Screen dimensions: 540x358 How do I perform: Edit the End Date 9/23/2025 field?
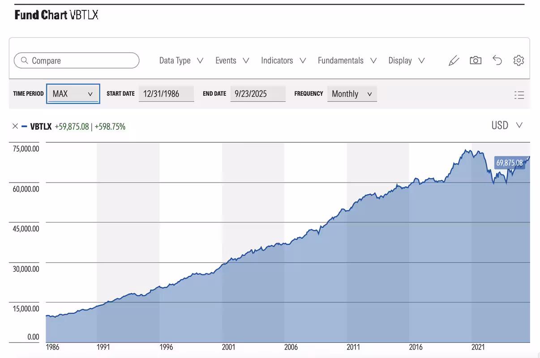coord(258,94)
